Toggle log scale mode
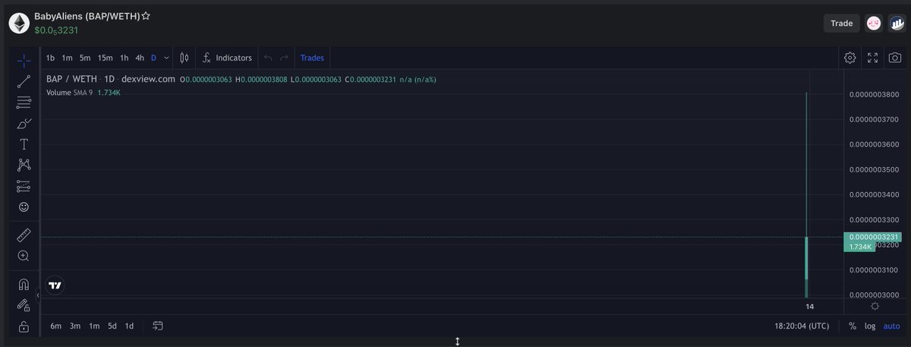This screenshot has height=347, width=911. (x=870, y=326)
